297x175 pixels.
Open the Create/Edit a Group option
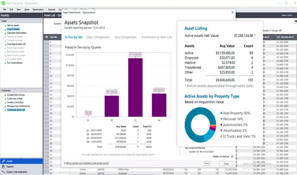coord(16,95)
